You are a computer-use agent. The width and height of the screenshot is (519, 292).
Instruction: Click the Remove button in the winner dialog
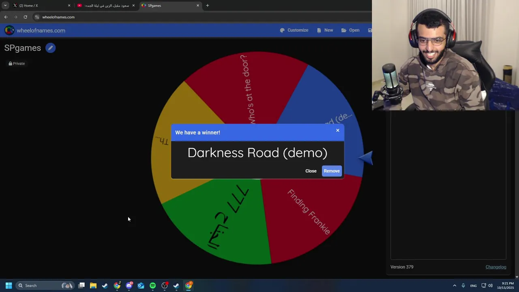[x=332, y=171]
